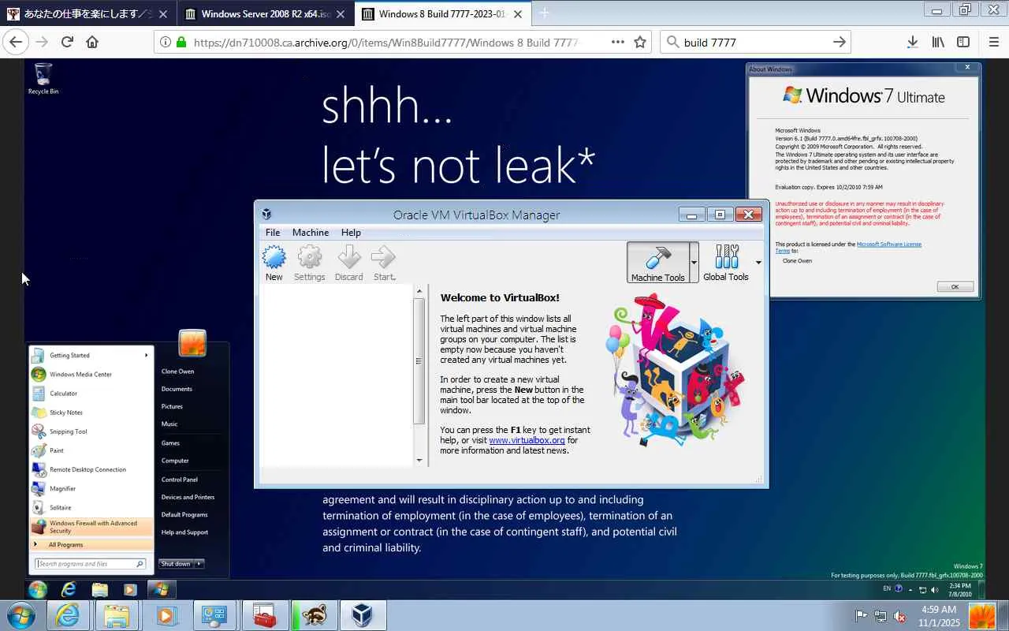Expand the Shut down options arrow
1009x631 pixels.
200,564
